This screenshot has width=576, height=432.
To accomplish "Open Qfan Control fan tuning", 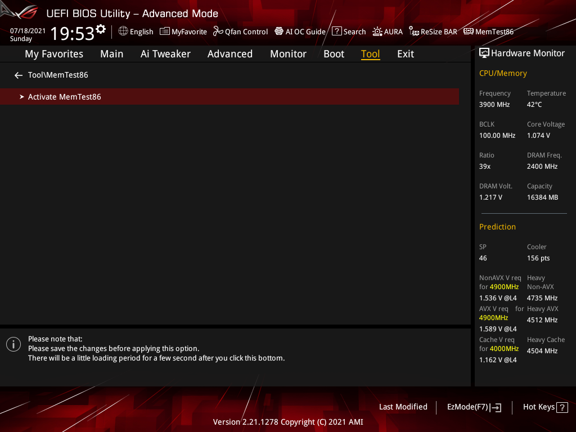I will click(x=240, y=31).
